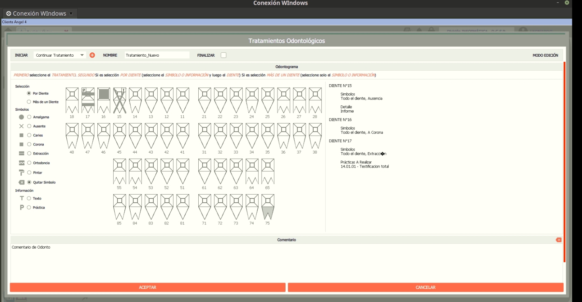Image resolution: width=582 pixels, height=302 pixels.
Task: Click '14.01.01 - Testificacion total' practice line
Action: click(365, 167)
